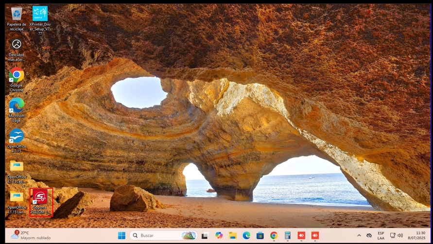Open Task View from the taskbar

pos(205,236)
